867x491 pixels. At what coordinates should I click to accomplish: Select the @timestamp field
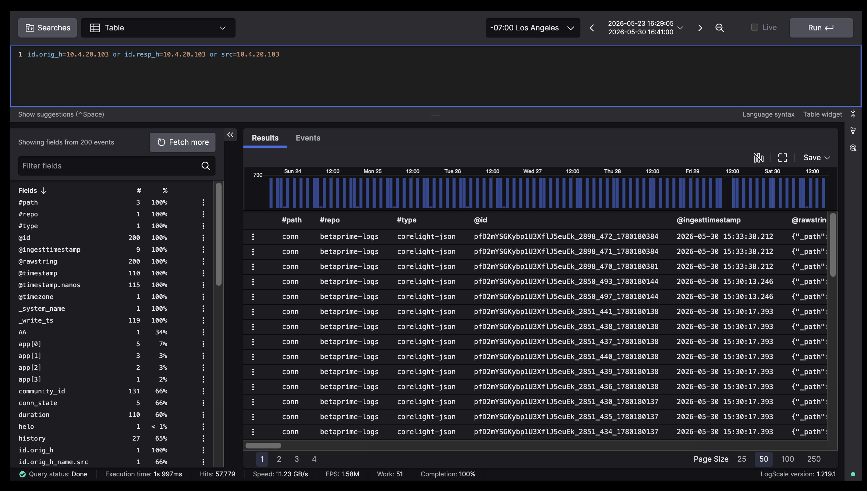pyautogui.click(x=38, y=273)
